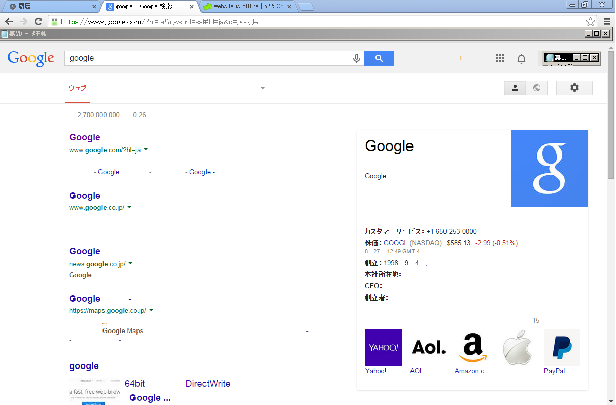
Task: Expand www.google.com/?hl=ja result arrow
Action: click(x=146, y=150)
